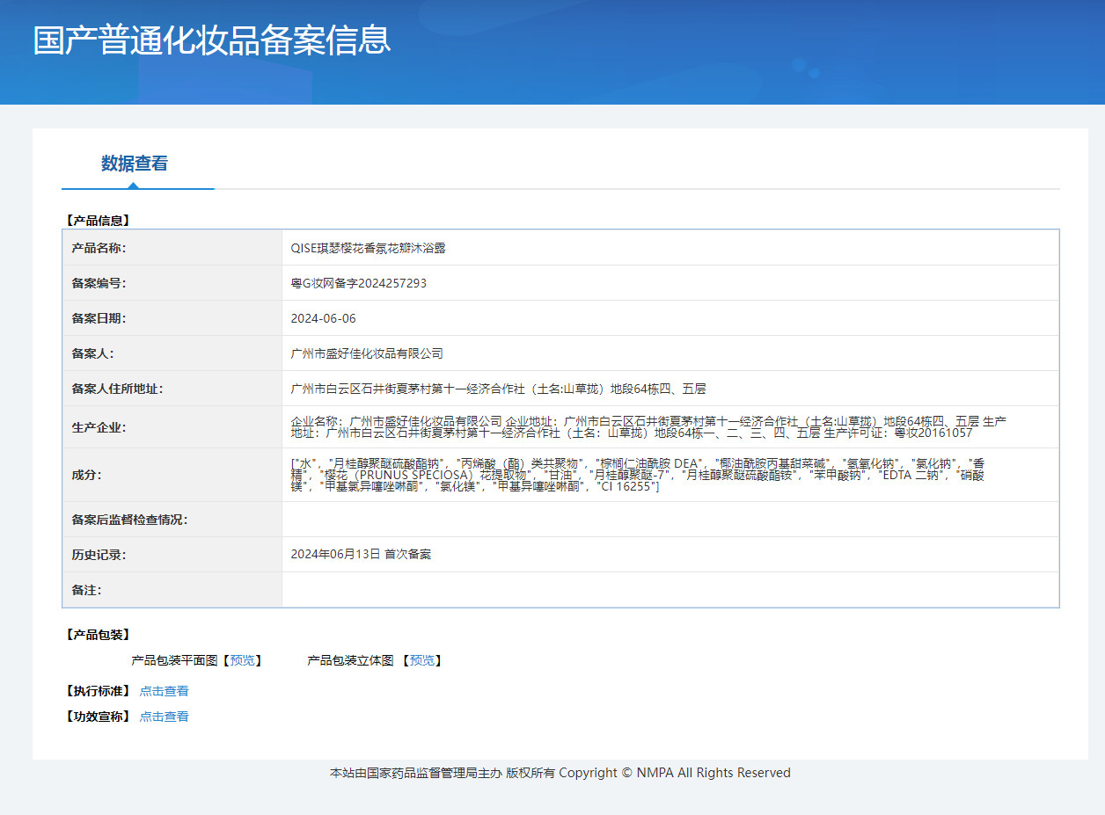Image resolution: width=1105 pixels, height=815 pixels.
Task: Click the filing date 2024-06-06
Action: coord(323,318)
